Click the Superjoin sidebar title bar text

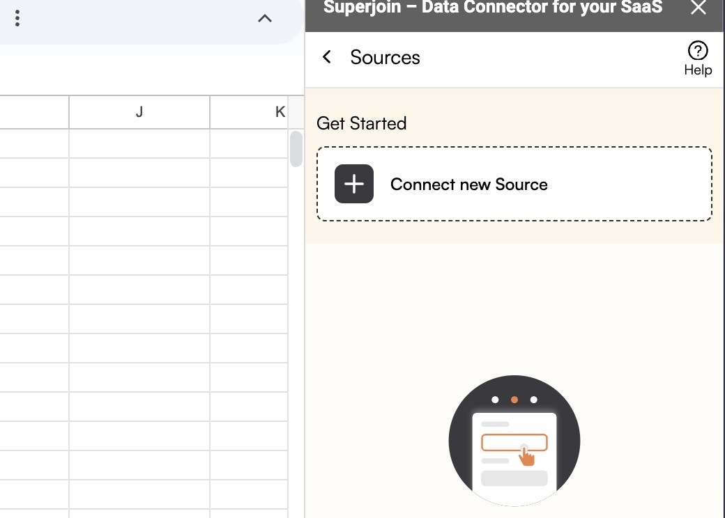coord(492,8)
